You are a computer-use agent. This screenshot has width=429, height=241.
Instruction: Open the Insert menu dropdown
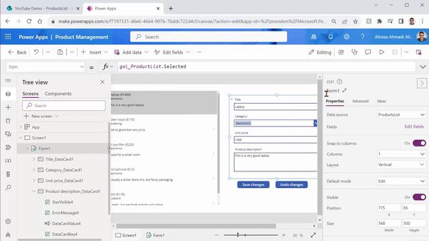point(94,52)
